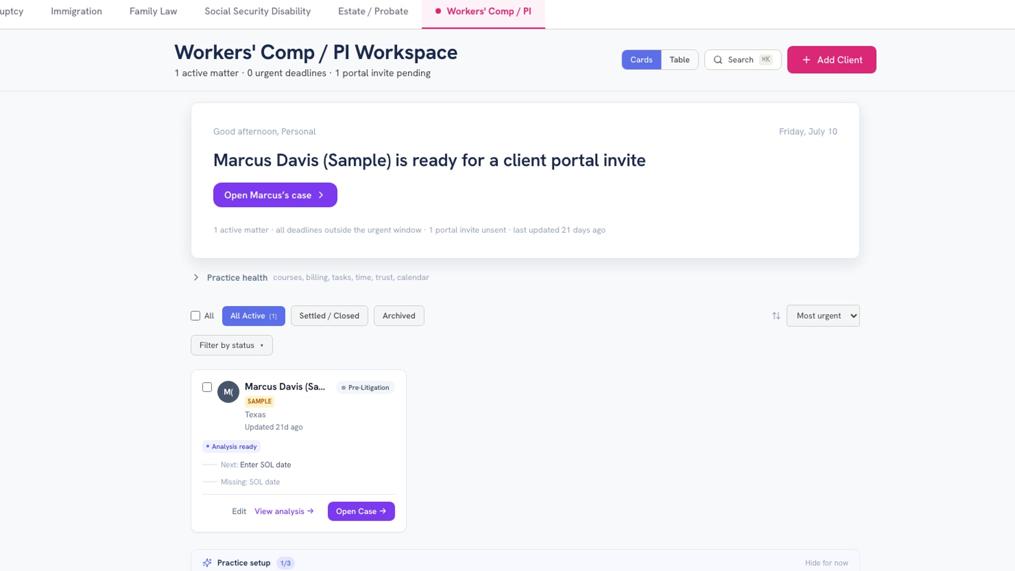
Task: Click the Add Client button
Action: (x=832, y=60)
